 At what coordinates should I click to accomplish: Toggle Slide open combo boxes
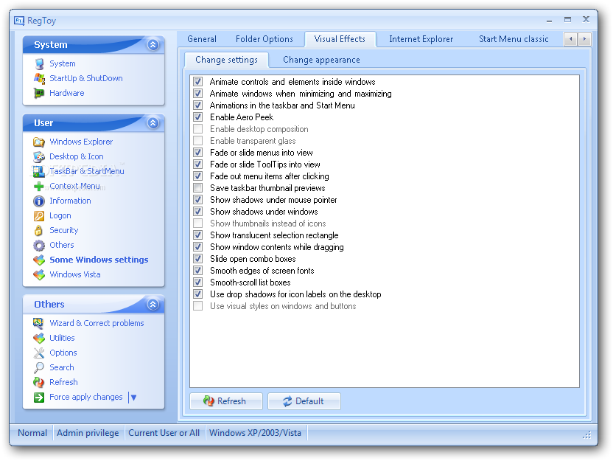(198, 259)
